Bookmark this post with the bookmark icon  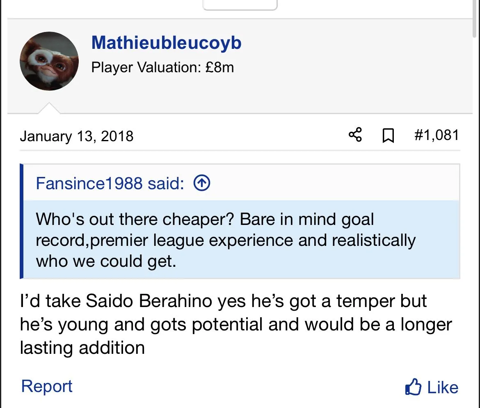(x=388, y=135)
